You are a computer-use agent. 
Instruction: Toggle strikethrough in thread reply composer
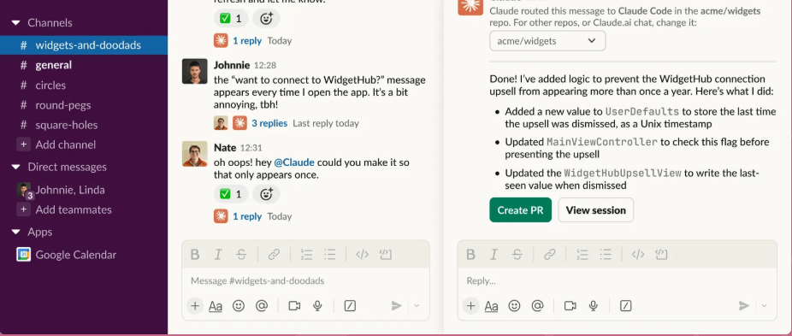(x=517, y=255)
